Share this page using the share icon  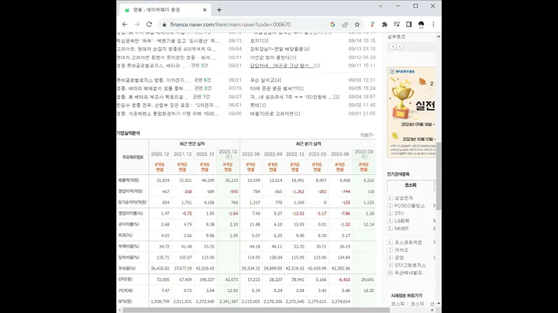point(345,25)
